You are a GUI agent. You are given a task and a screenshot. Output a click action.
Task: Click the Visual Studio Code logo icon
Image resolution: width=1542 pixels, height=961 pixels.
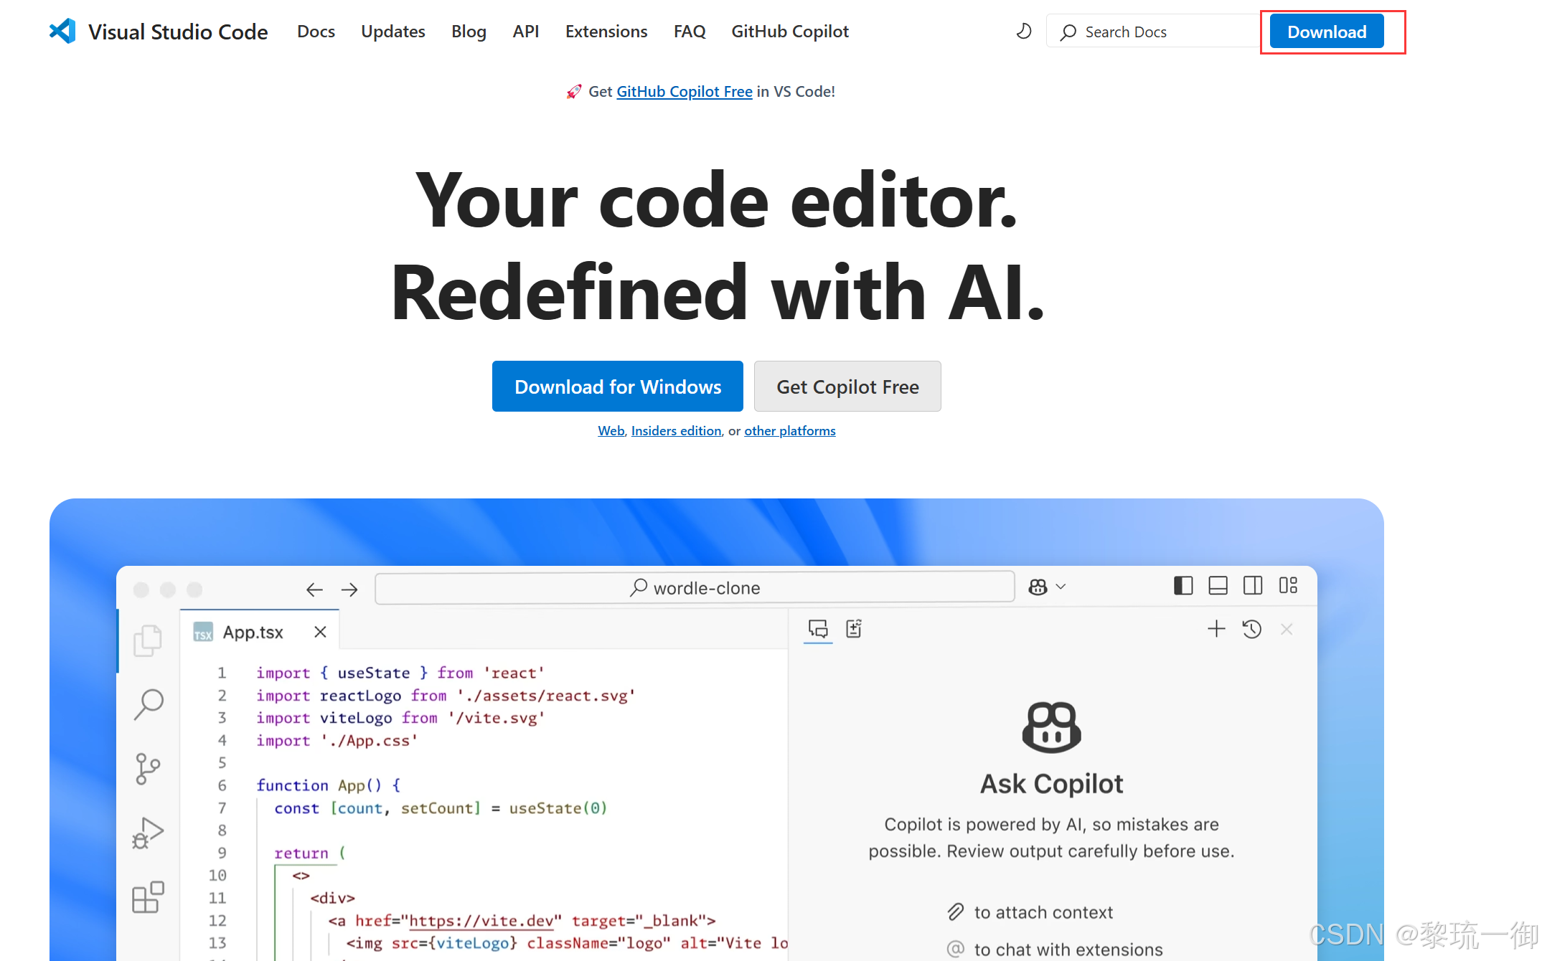pos(62,31)
